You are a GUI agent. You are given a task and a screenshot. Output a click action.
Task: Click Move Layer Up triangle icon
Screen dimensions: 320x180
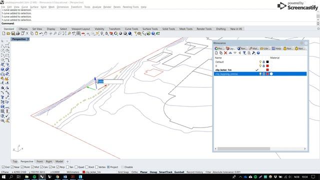click(x=230, y=53)
